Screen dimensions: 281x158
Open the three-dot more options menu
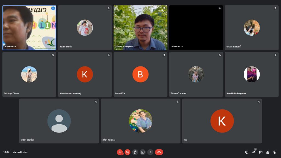pos(150,152)
